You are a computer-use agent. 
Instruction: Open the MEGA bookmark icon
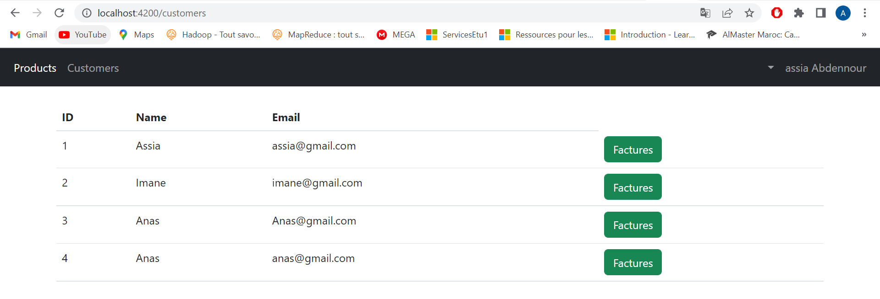(x=396, y=34)
